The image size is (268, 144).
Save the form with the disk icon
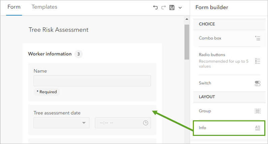pos(172,7)
